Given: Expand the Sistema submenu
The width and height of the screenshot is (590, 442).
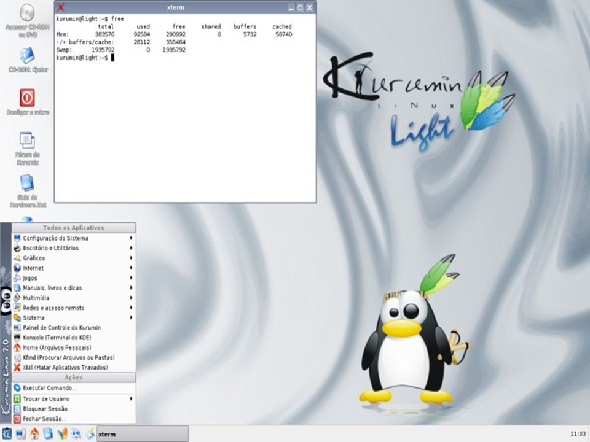Looking at the screenshot, I should point(74,317).
